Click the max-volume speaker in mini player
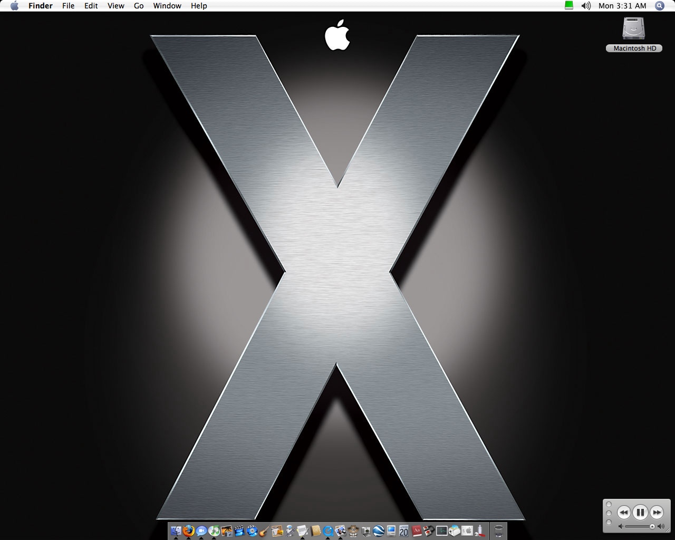The image size is (675, 540). point(661,526)
